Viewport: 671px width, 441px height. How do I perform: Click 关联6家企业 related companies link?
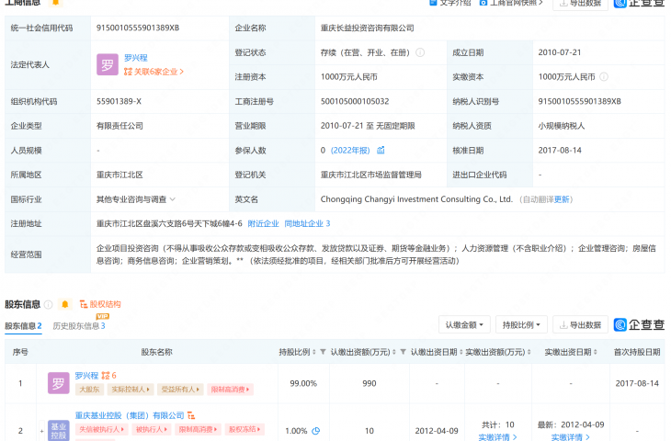(x=154, y=72)
